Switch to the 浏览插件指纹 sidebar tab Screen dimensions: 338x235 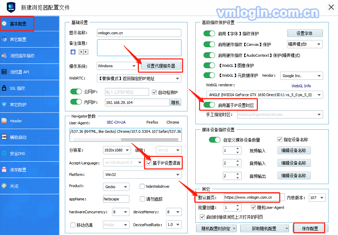pyautogui.click(x=30, y=56)
